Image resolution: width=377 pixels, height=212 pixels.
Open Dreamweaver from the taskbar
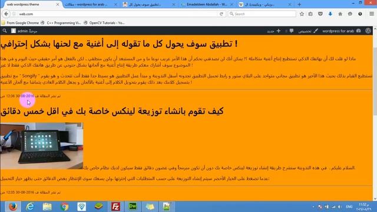coord(133,207)
